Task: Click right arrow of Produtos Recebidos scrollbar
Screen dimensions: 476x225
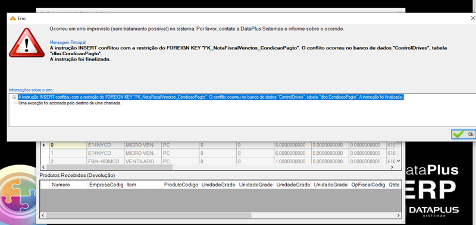Action: [398, 216]
